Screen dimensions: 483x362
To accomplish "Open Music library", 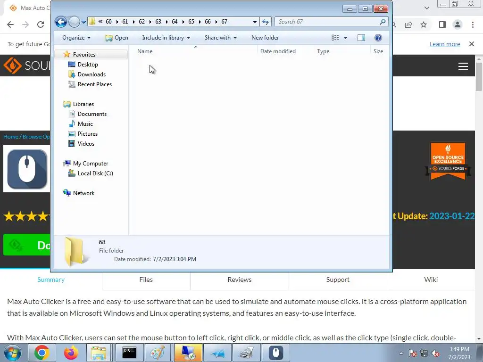I will click(x=85, y=124).
